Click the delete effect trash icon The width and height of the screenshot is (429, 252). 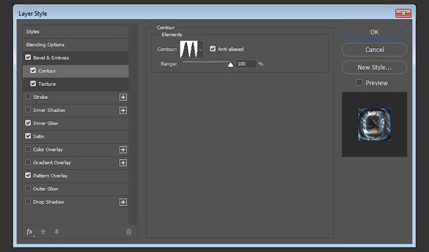click(129, 232)
